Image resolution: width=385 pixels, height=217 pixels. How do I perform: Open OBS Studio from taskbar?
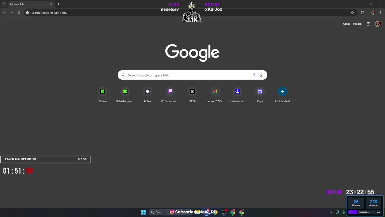pyautogui.click(x=224, y=212)
